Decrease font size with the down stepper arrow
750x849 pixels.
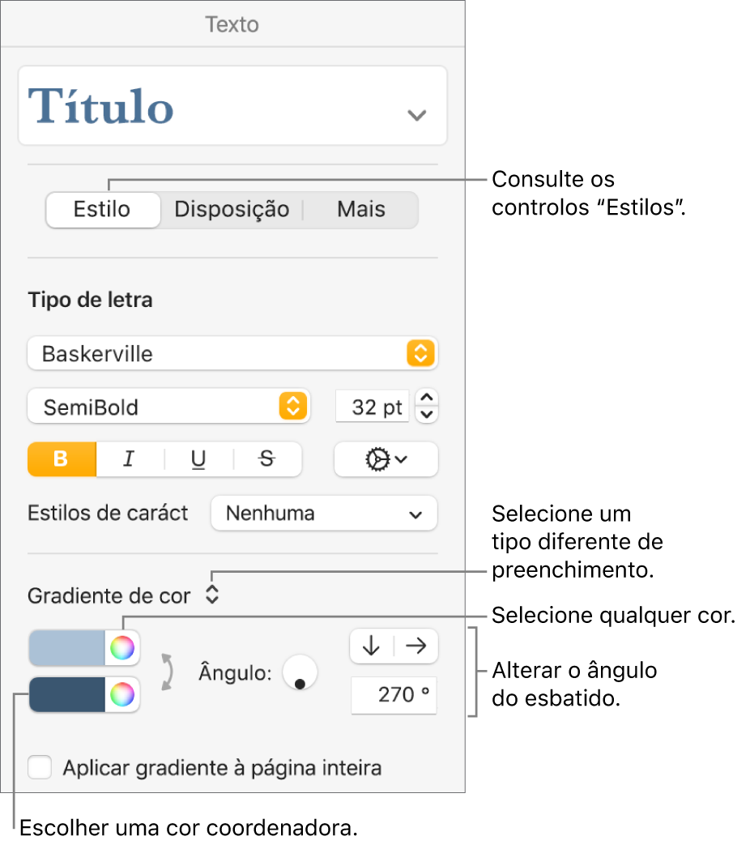[427, 414]
